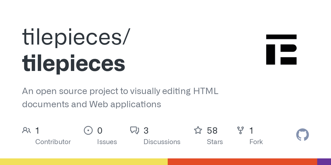The width and height of the screenshot is (331, 165).
Task: Click the purple language bar segment
Action: pos(324,162)
